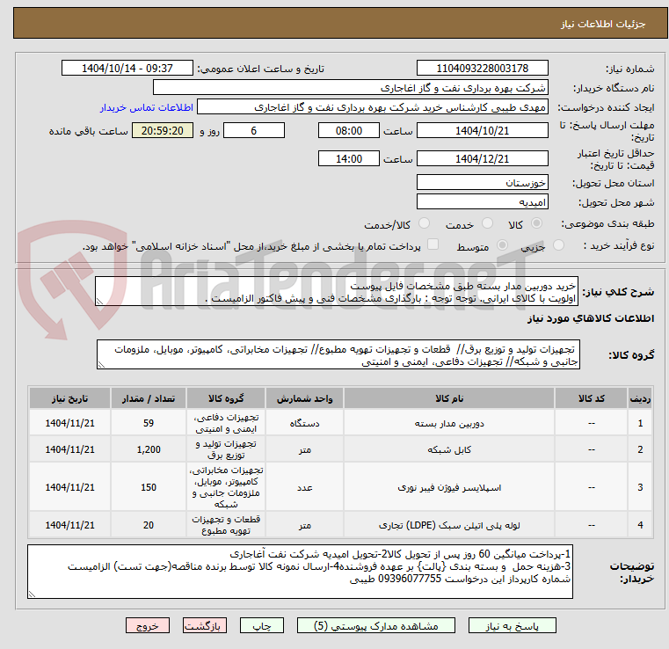Click the نام دستگاه خریدار field
Image resolution: width=669 pixels, height=649 pixels.
[x=350, y=88]
